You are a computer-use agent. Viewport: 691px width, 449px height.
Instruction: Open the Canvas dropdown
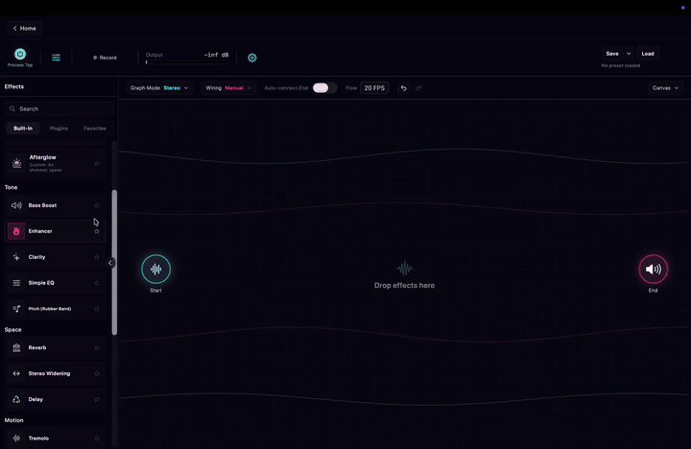(665, 88)
